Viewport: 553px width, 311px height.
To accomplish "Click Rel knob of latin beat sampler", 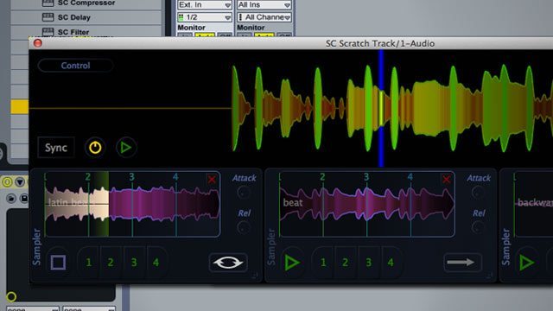I will click(x=243, y=227).
